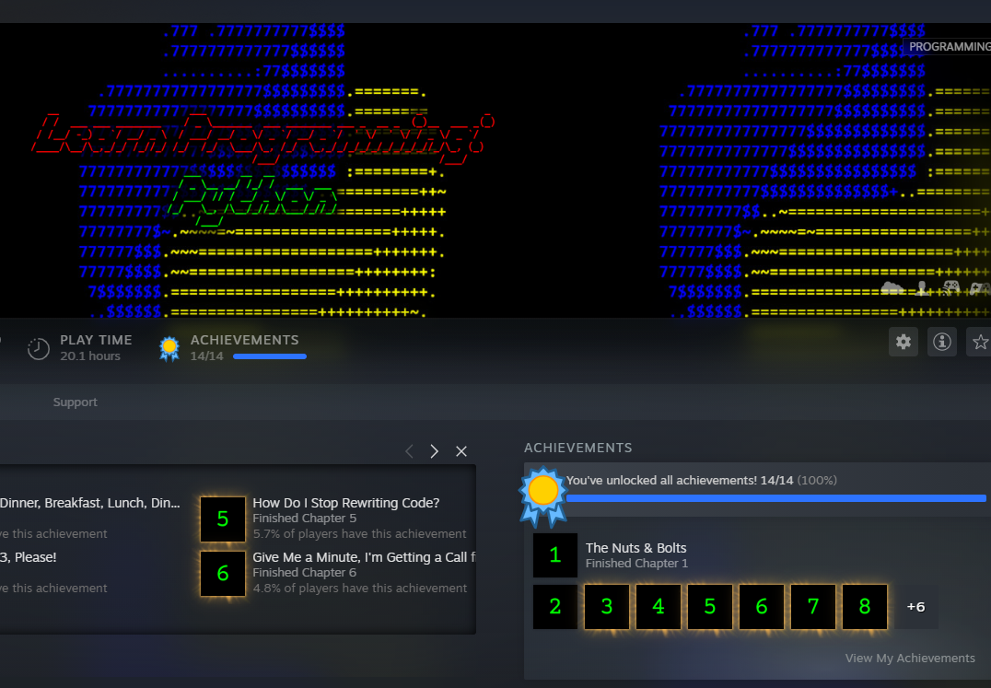Click 'Dinner, Breakfast, Lunch, Din...' title
991x688 pixels.
click(x=89, y=503)
